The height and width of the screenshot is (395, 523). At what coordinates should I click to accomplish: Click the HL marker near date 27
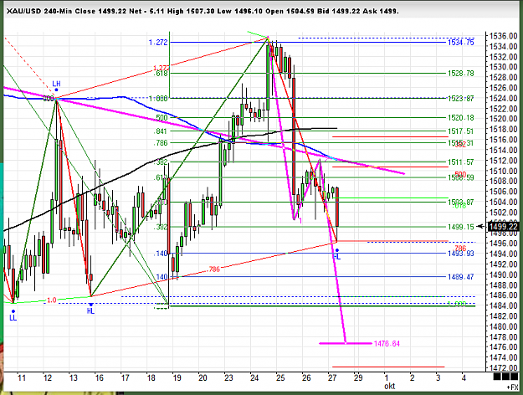337,256
